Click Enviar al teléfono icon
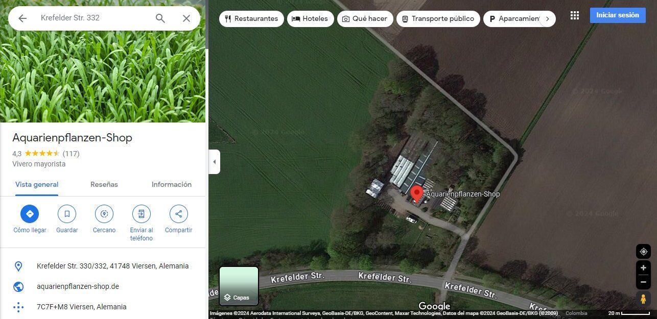 point(142,214)
